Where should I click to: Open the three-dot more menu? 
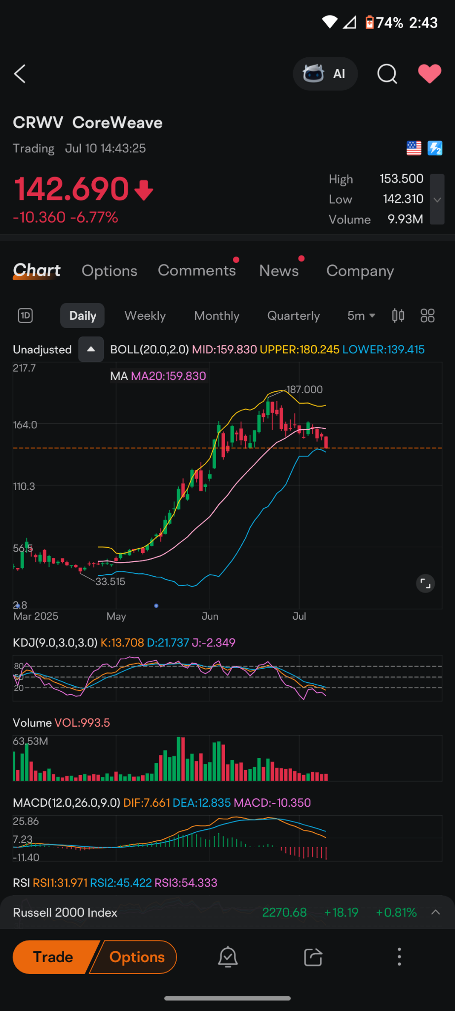tap(399, 957)
